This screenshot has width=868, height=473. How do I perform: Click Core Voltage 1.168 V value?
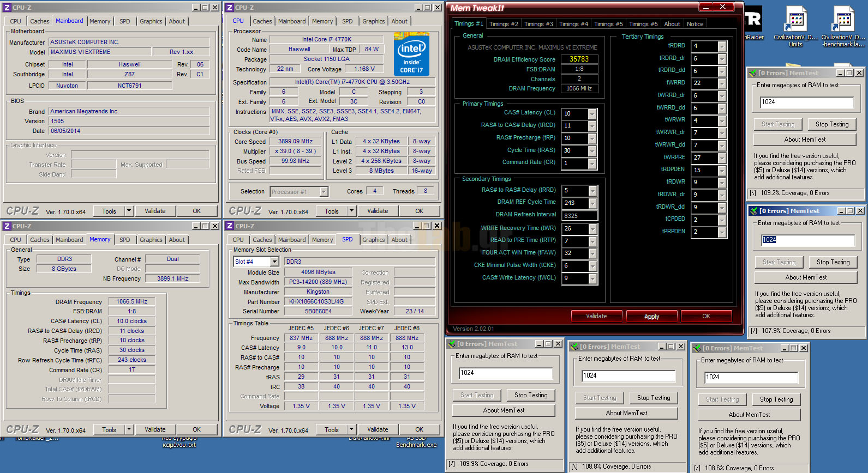click(x=364, y=69)
